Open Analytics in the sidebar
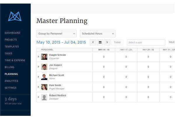Image resolution: width=175 pixels, height=117 pixels. (x=11, y=81)
